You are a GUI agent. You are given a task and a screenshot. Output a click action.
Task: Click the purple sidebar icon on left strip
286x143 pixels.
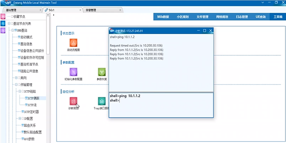pos(3,30)
